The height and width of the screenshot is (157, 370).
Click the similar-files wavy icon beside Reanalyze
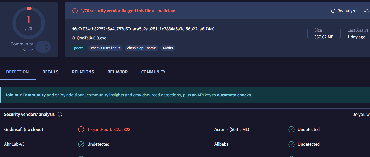point(366,11)
